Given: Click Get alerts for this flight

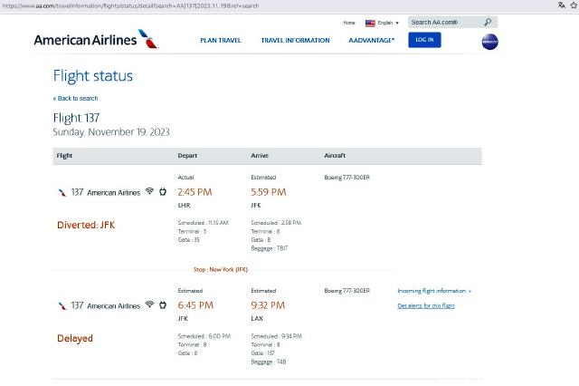Looking at the screenshot, I should click(426, 305).
